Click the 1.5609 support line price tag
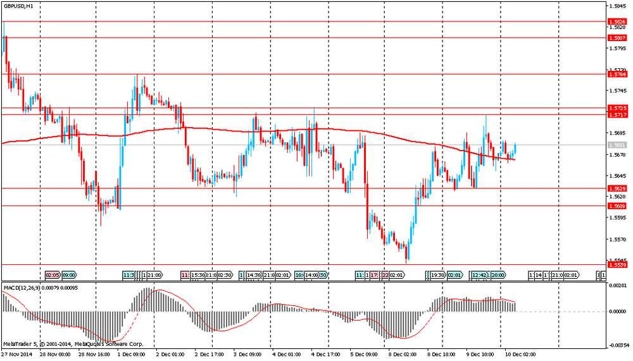Image resolution: width=633 pixels, height=361 pixels. click(617, 206)
